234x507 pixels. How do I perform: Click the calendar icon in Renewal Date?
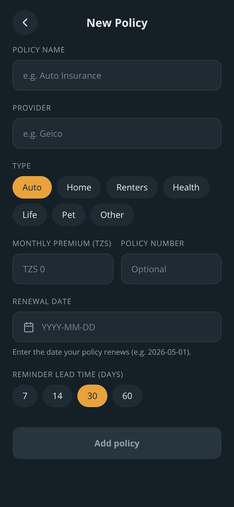(29, 327)
